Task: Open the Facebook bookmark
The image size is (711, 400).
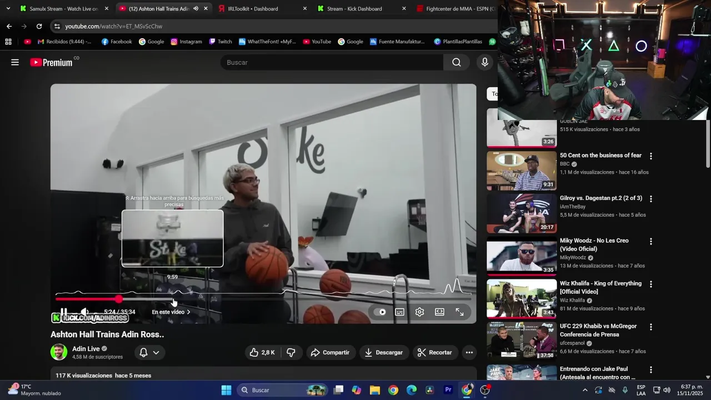Action: 117,42
